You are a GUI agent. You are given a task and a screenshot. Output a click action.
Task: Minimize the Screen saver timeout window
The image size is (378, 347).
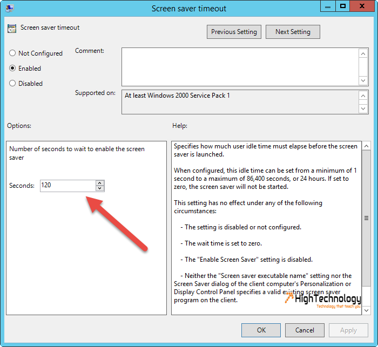click(x=328, y=6)
